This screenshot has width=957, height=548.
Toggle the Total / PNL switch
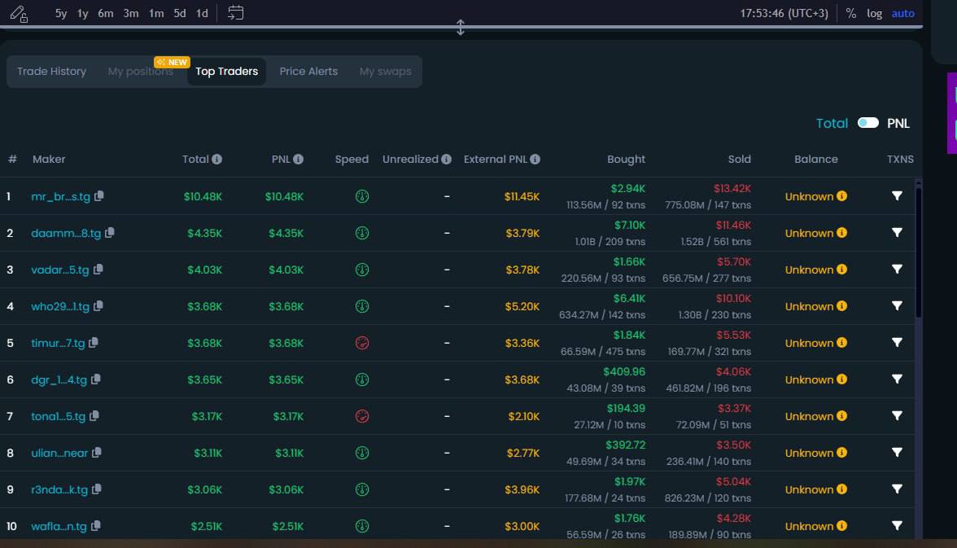tap(868, 123)
